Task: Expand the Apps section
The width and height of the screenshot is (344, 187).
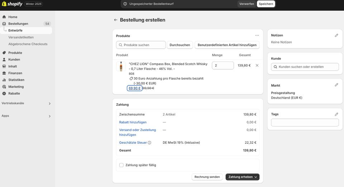Action: click(x=49, y=116)
